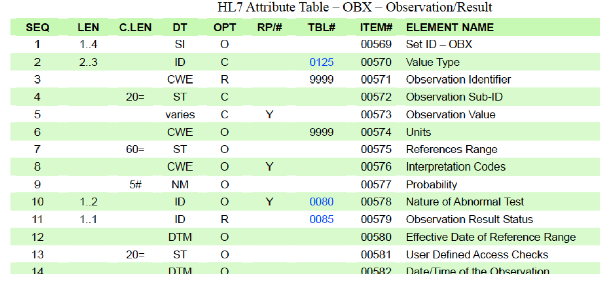Open the 0085 table link
This screenshot has height=292, width=615.
click(x=322, y=219)
